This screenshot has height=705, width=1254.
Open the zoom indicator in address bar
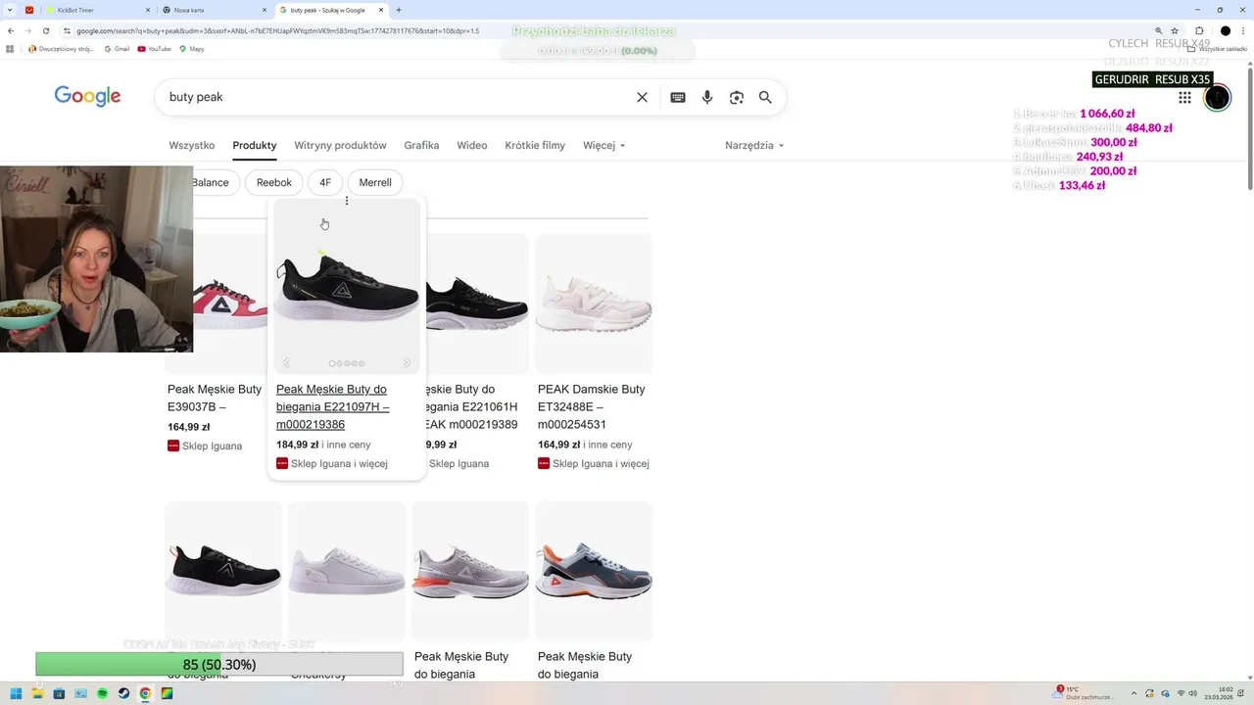(x=1159, y=30)
